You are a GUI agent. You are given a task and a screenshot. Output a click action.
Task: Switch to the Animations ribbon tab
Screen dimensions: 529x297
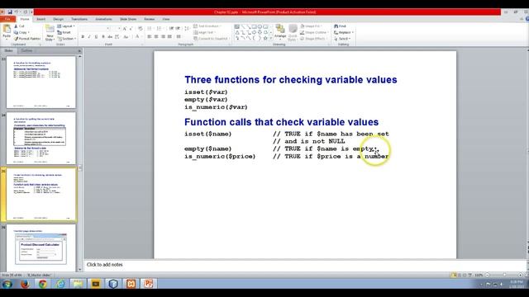(x=103, y=19)
